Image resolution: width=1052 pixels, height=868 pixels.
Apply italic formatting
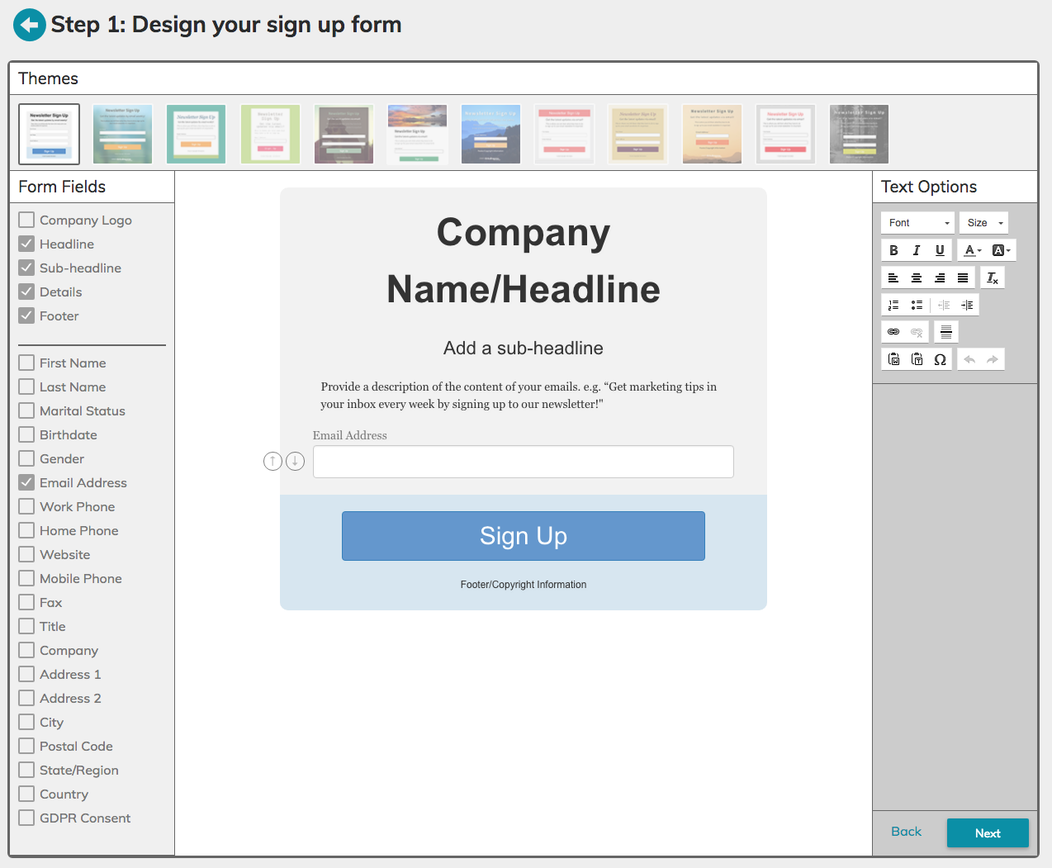(x=917, y=249)
